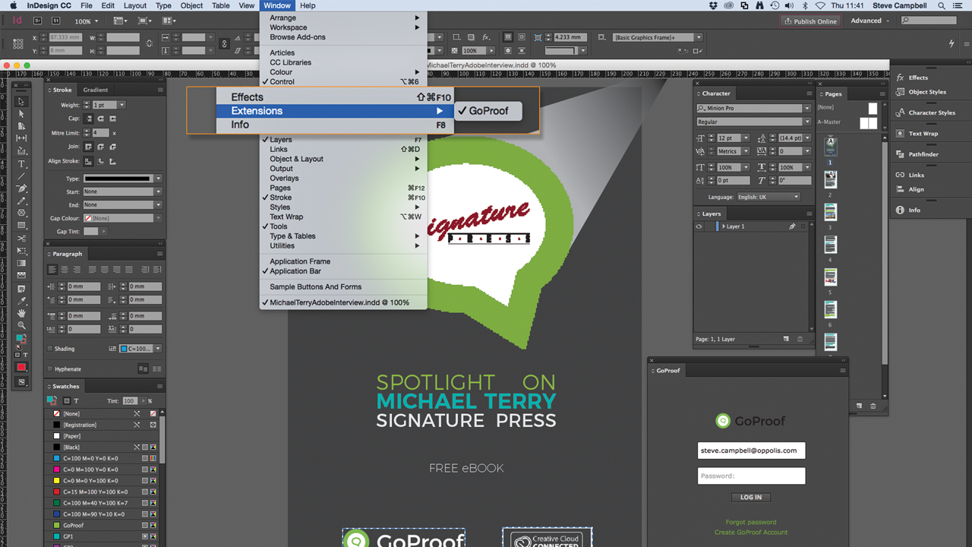Select the Free Transform tool
This screenshot has width=972, height=547.
(21, 251)
